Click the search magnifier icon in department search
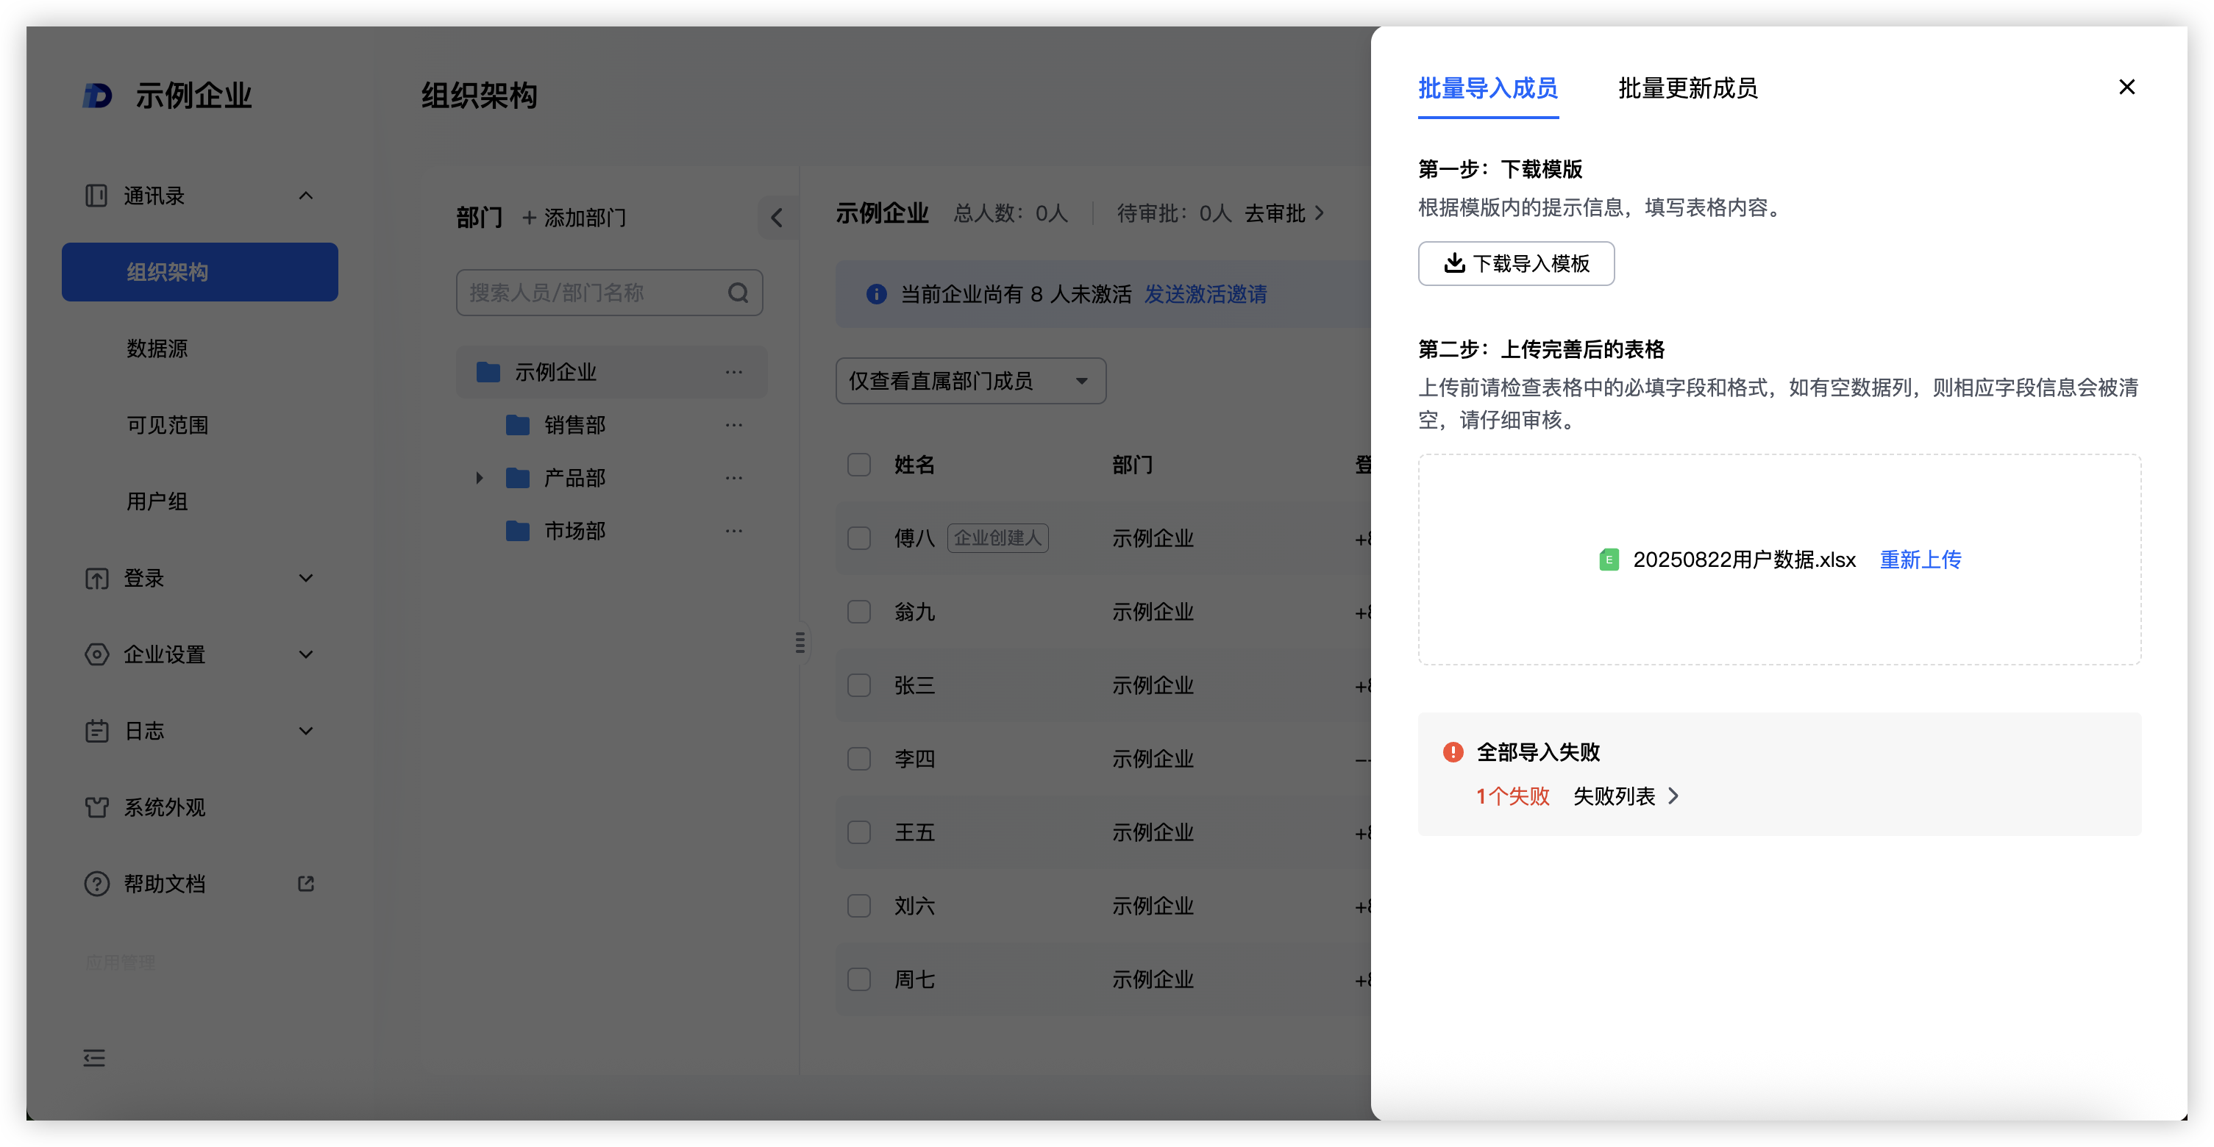The image size is (2214, 1147). 738,293
